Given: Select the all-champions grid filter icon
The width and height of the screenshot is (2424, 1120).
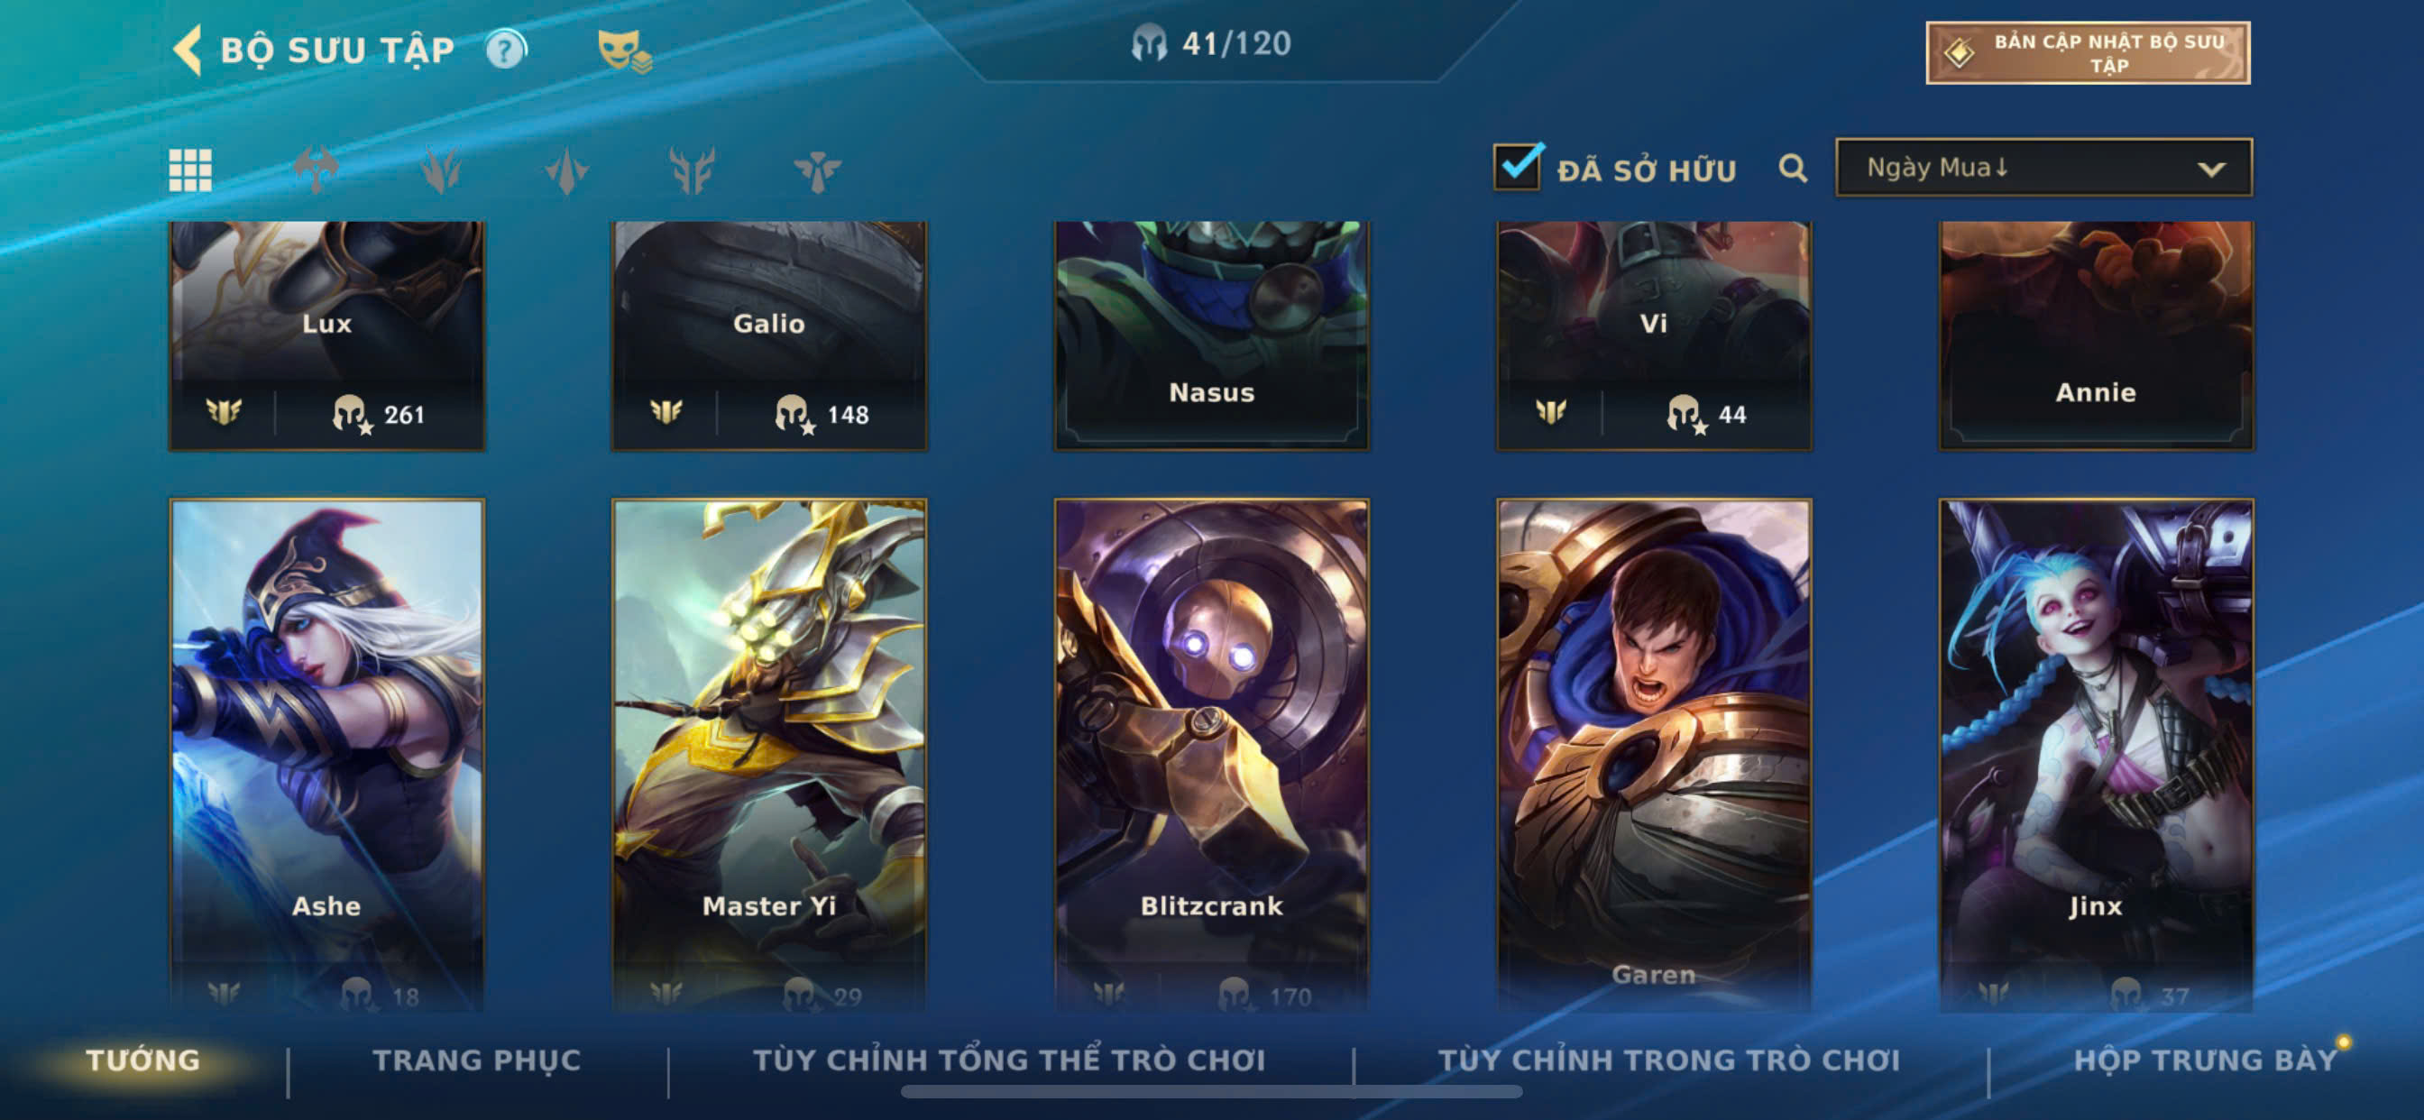Looking at the screenshot, I should [190, 170].
